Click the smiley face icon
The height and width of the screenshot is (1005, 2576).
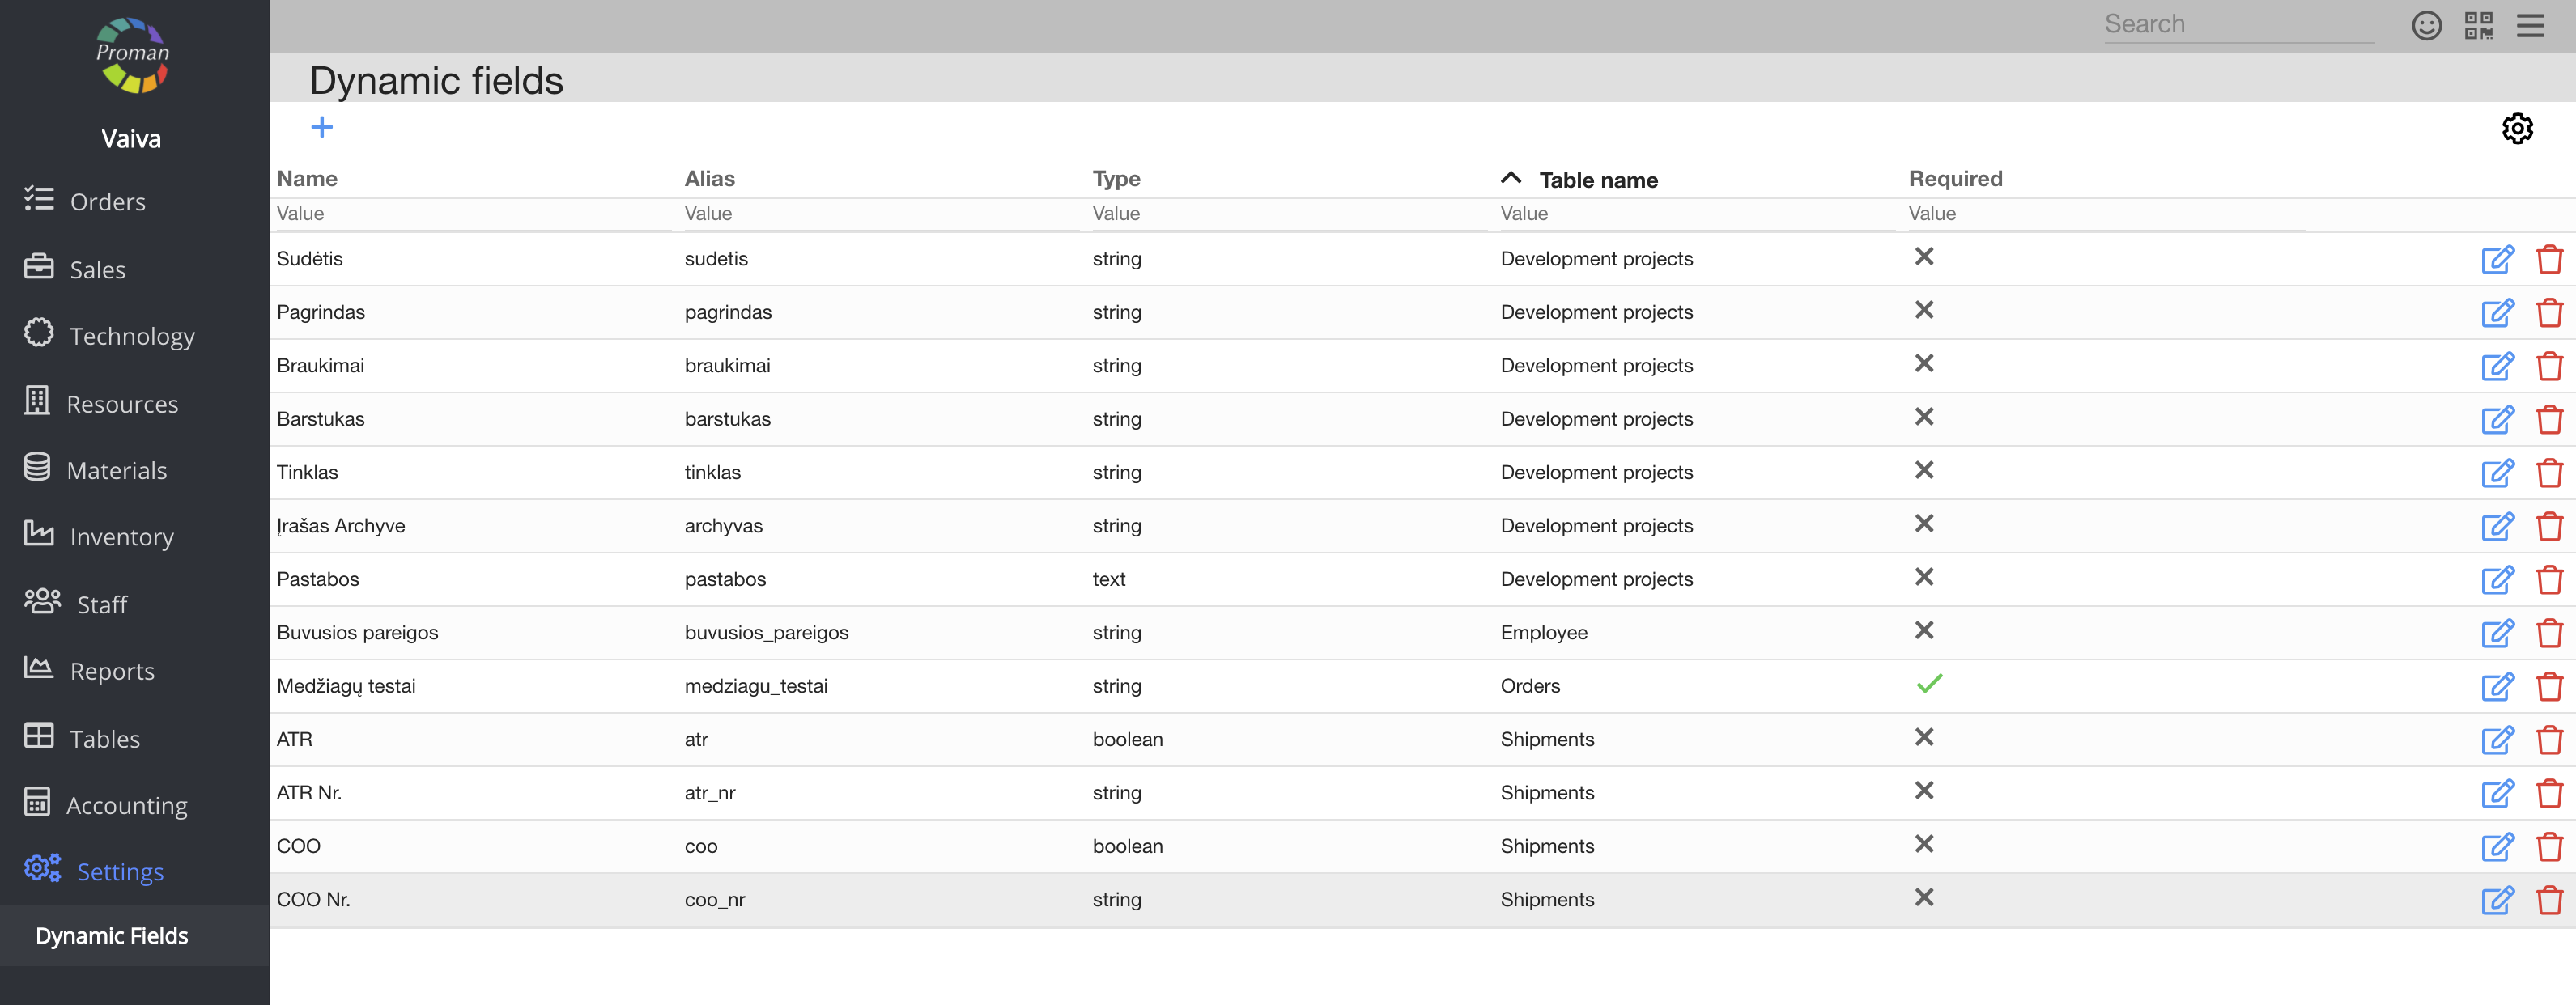tap(2426, 25)
